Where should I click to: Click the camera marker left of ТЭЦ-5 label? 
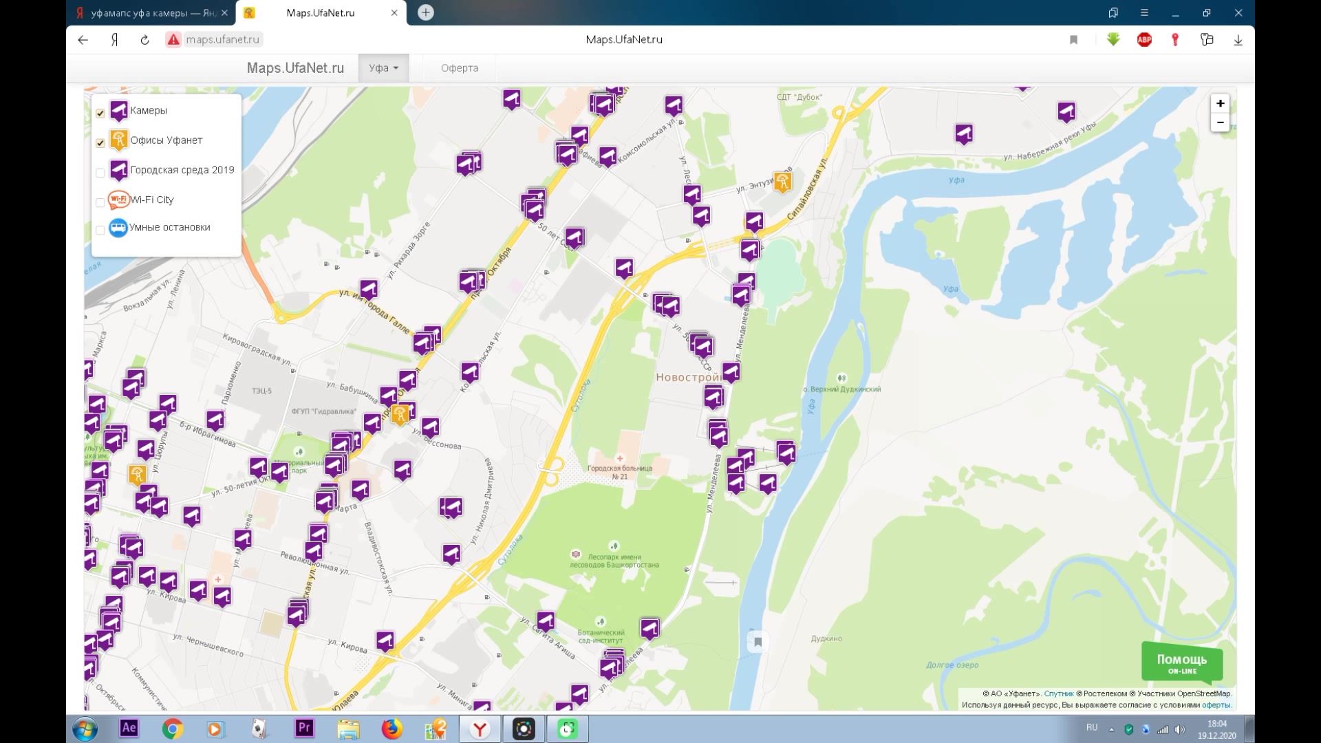point(215,420)
